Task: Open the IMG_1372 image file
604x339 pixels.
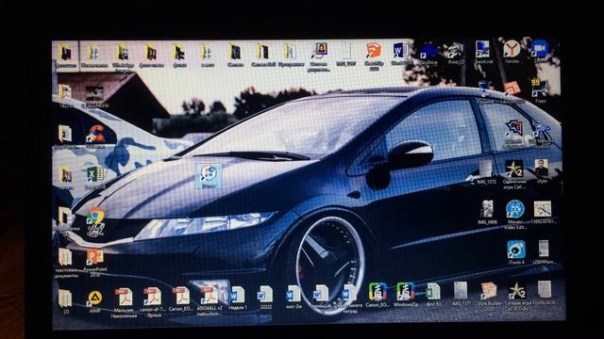Action: pyautogui.click(x=486, y=172)
